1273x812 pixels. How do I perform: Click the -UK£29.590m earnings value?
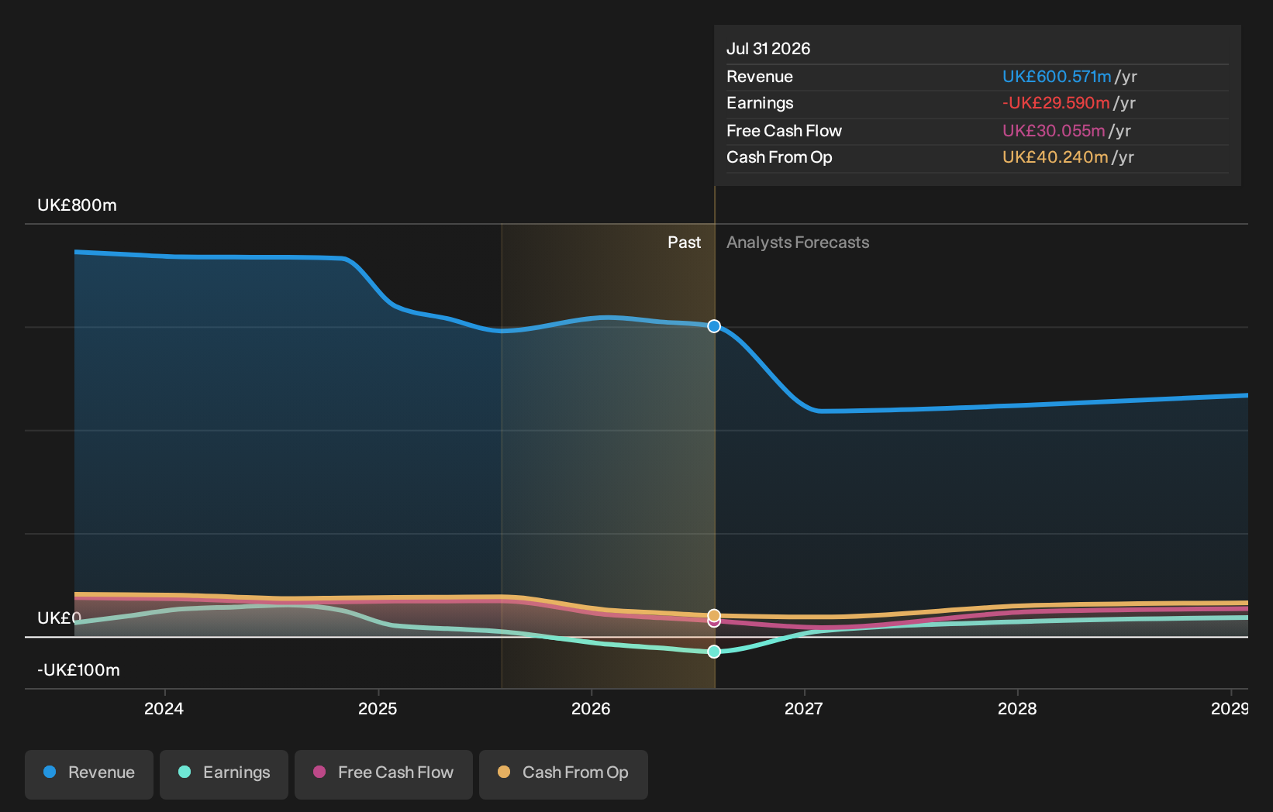tap(1056, 103)
